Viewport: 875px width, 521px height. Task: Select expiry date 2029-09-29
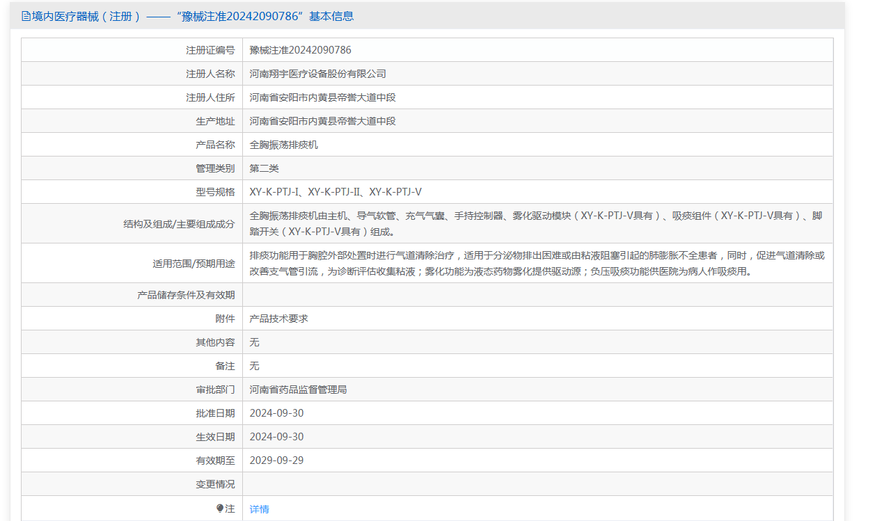[x=277, y=460]
